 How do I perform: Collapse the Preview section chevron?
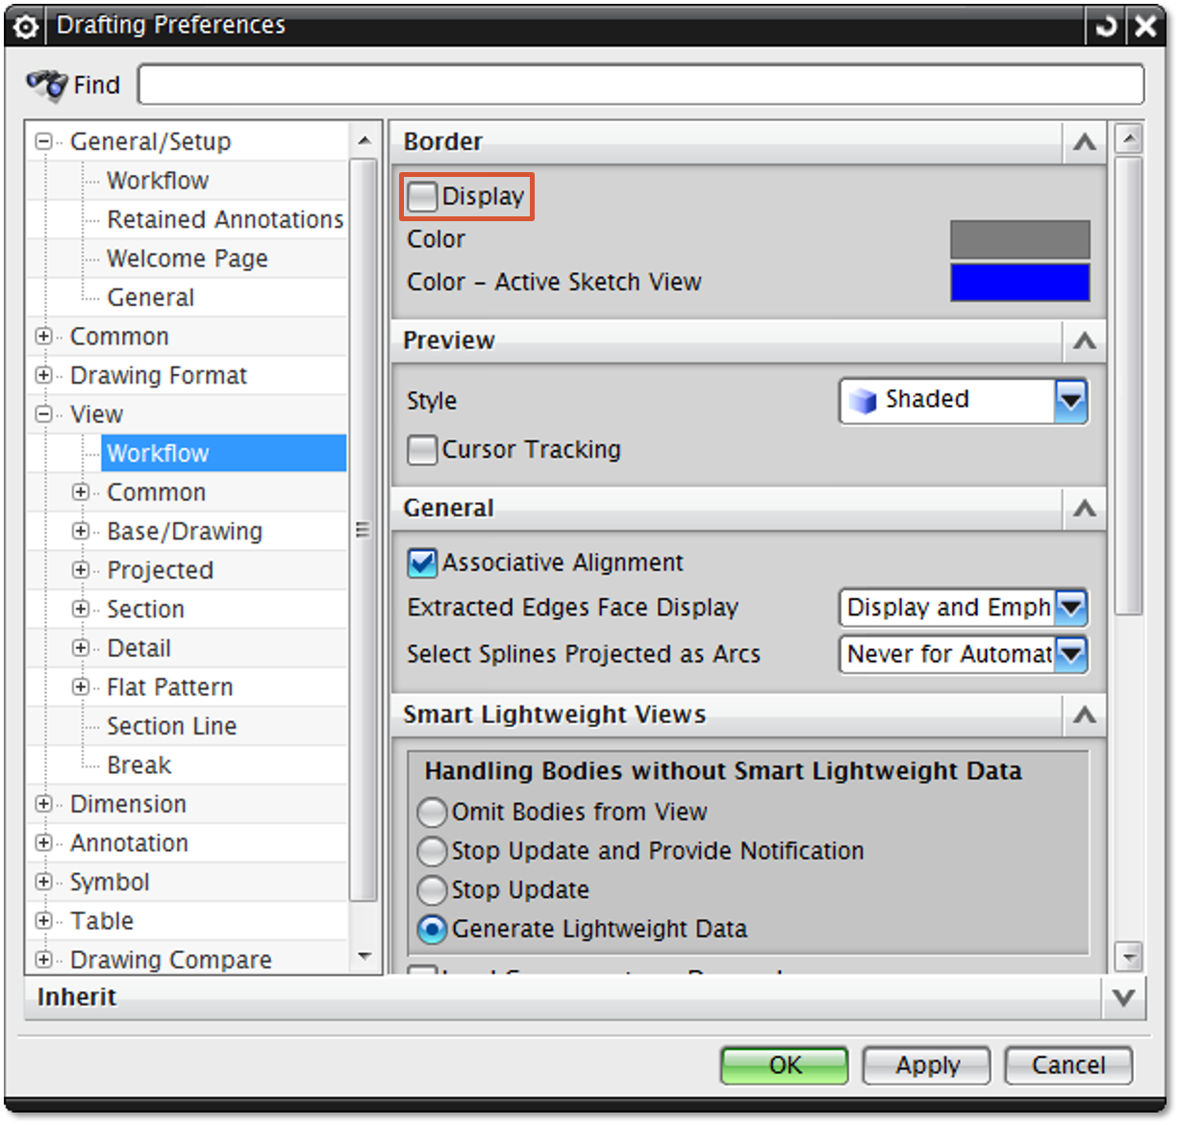1085,340
